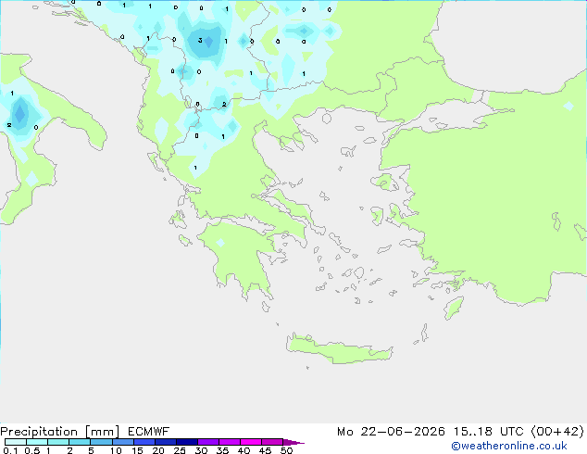Click the island of Rhodes on map

(454, 308)
